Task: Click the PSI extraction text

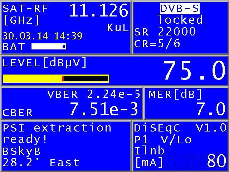Action: [57, 128]
